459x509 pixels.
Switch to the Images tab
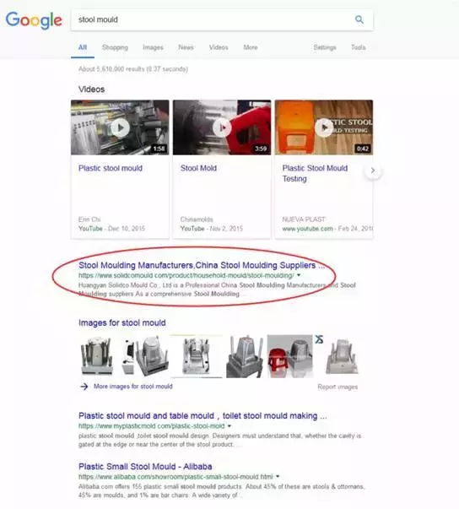153,47
